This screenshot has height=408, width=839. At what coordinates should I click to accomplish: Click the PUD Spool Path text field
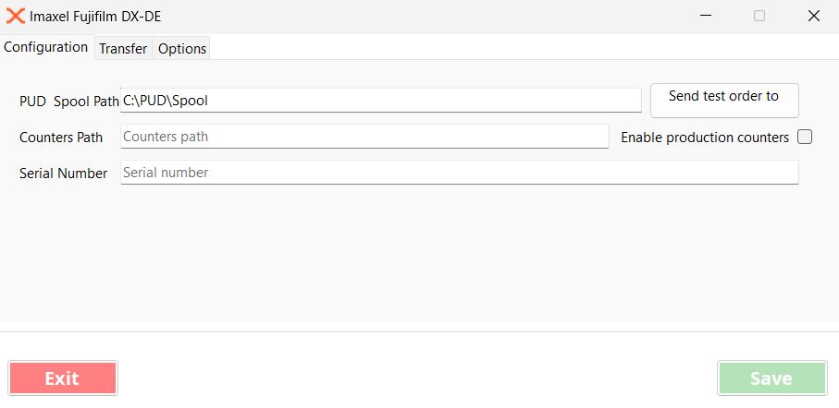(380, 100)
